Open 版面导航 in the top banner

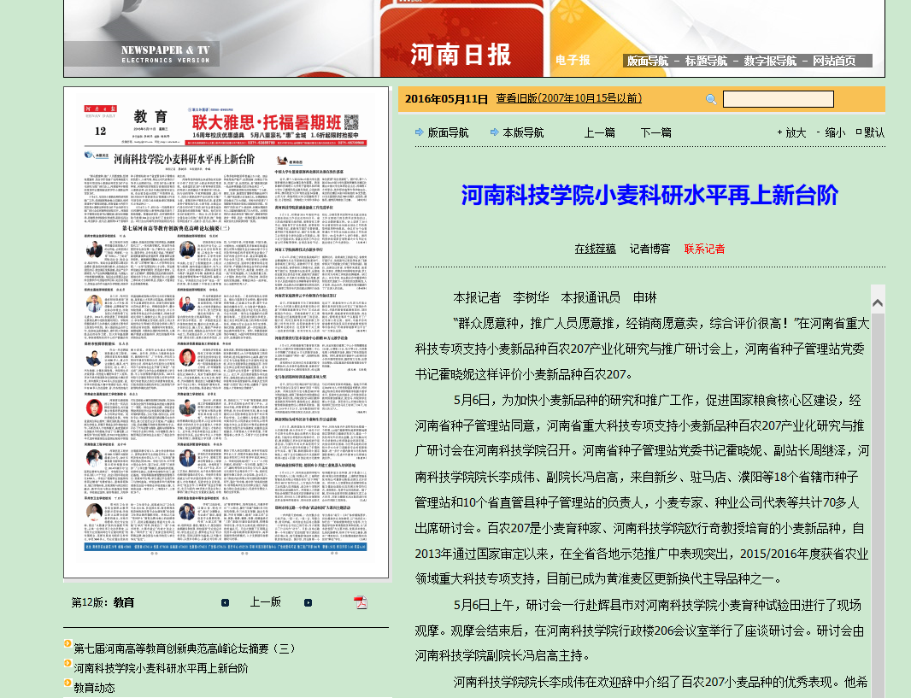point(647,61)
